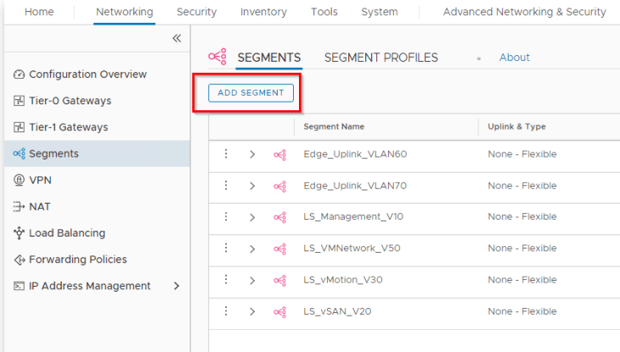Viewport: 620px width, 352px height.
Task: Open actions menu for Edge_Uplink_VLAN60
Action: coord(226,154)
